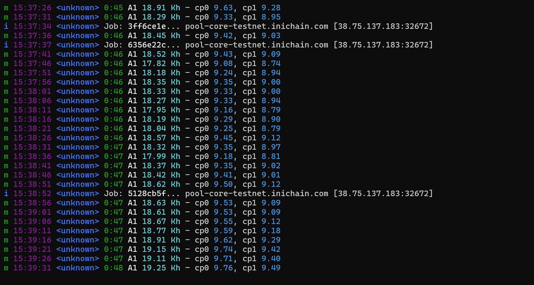Click hashrate value 17.82 Kh
This screenshot has width=534, height=285.
(x=161, y=64)
